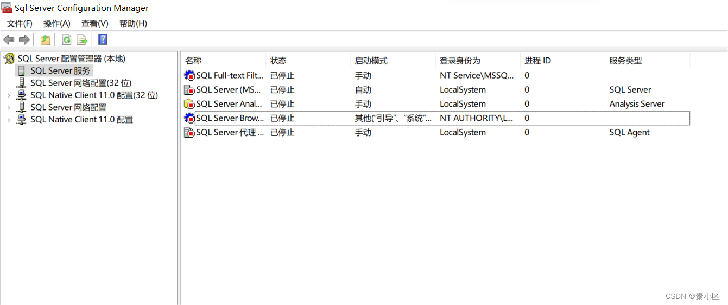Select SQL Native Client 11.0 配置(32 位) label

pos(94,95)
